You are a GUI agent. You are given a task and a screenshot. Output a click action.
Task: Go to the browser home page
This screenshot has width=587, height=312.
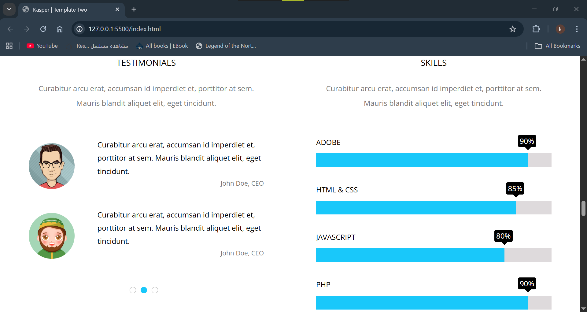click(60, 29)
